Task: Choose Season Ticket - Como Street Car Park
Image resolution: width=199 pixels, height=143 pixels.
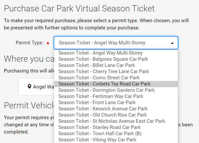Action: coord(116,78)
